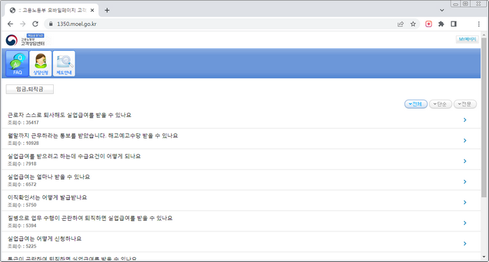489x262 pixels.
Task: Click view count text 조회수 : 10928
Action: (x=23, y=143)
